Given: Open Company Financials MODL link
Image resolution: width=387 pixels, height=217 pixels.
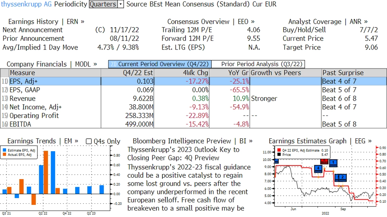Looking at the screenshot, I should [x=52, y=64].
